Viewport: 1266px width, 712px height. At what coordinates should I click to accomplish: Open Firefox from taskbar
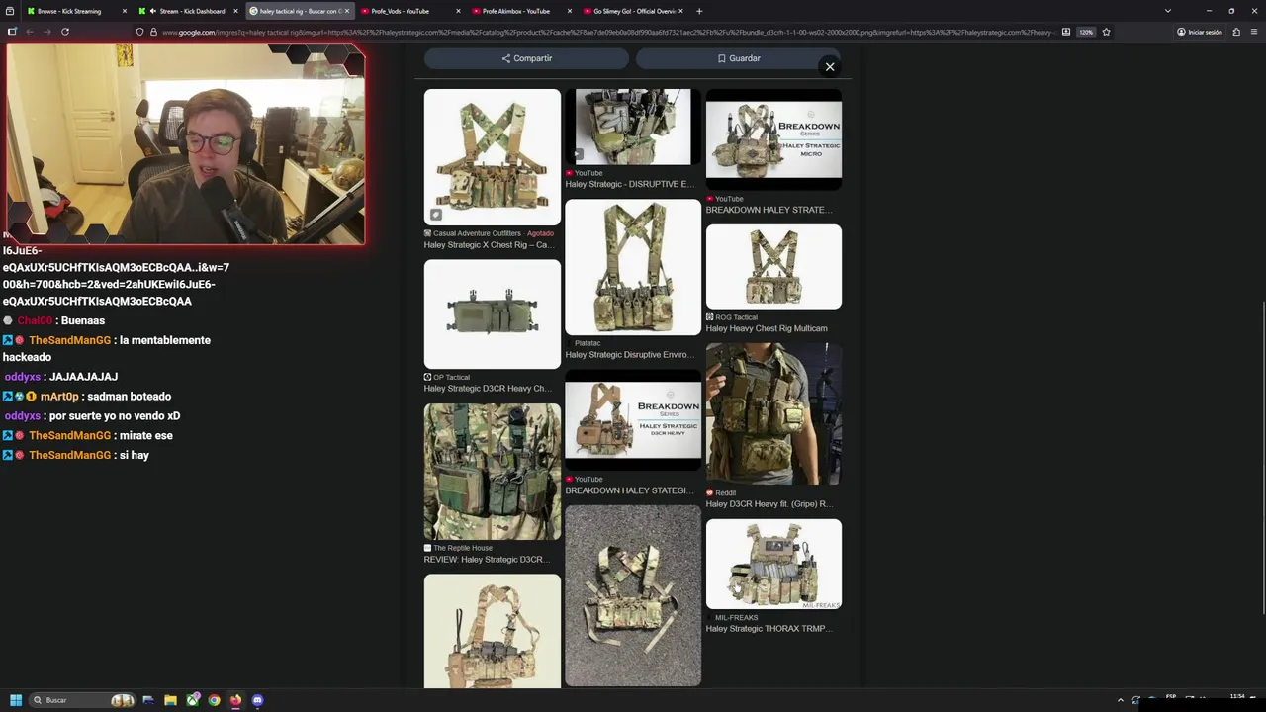[x=235, y=700]
